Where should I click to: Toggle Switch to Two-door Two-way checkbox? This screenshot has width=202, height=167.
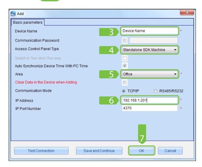coord(125,58)
